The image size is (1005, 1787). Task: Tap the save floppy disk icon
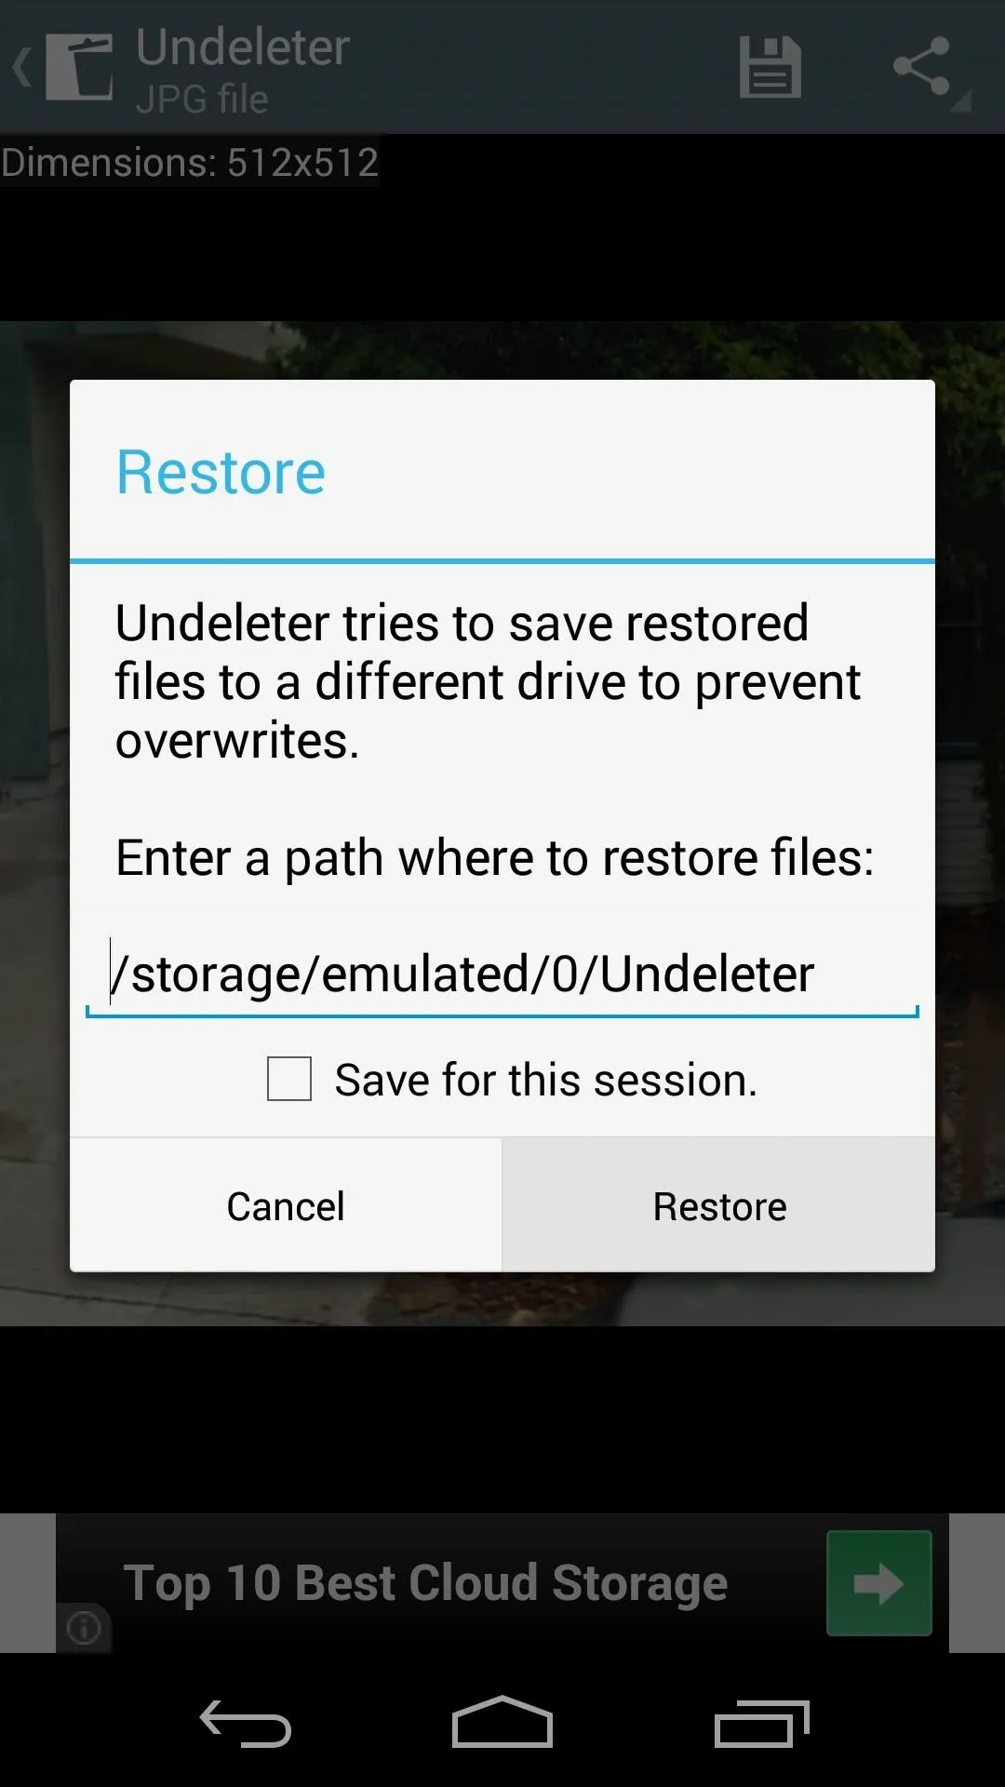(770, 67)
